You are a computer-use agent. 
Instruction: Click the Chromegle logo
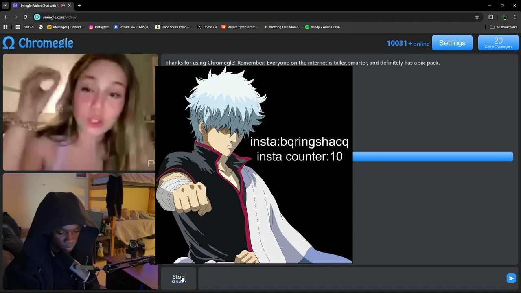[38, 43]
